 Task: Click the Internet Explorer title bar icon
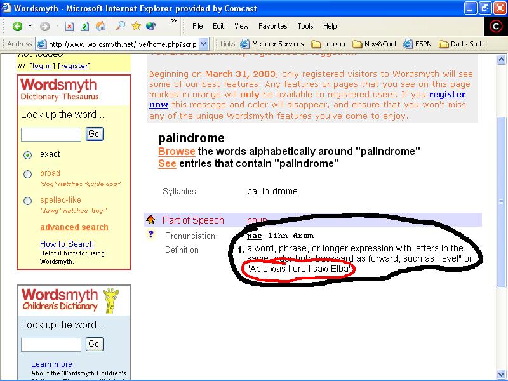6,8
